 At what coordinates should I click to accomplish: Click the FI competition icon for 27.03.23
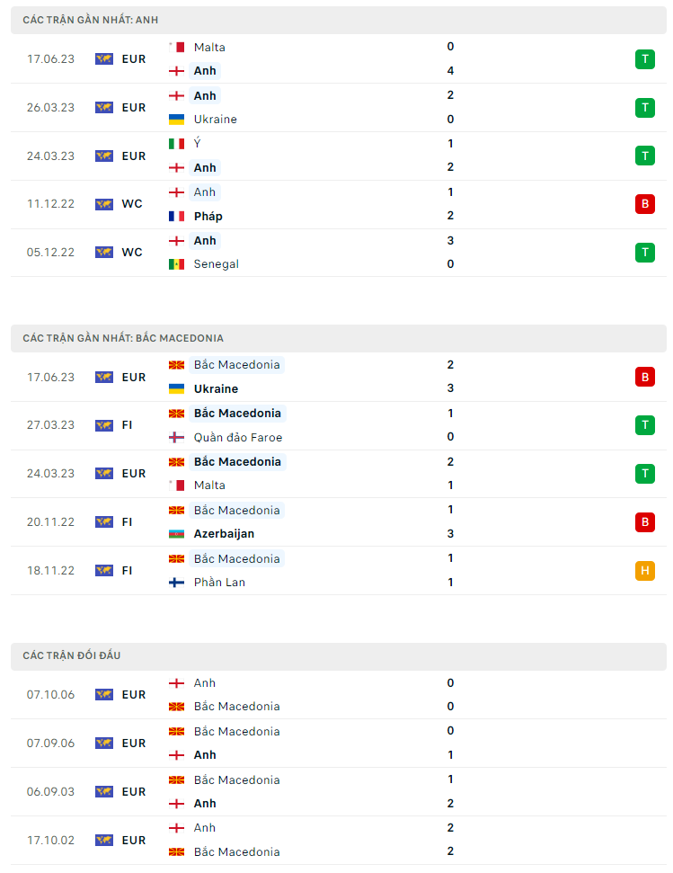104,425
